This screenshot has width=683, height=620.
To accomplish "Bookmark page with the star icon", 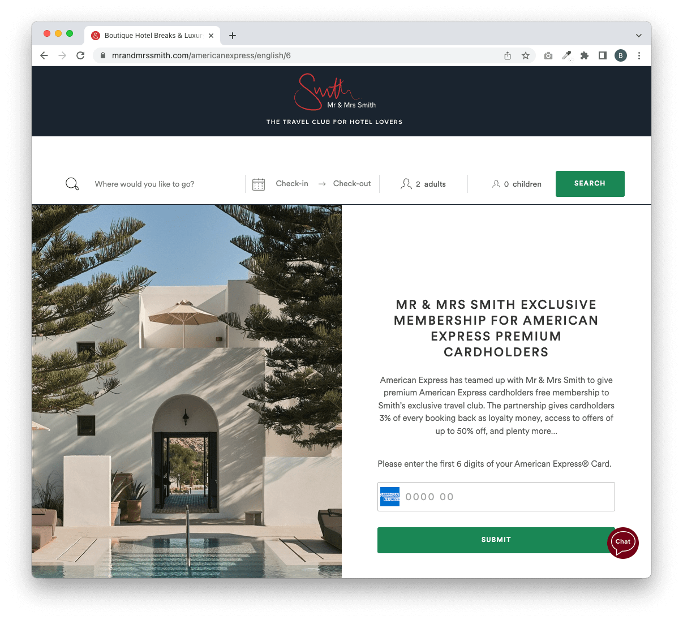I will [x=526, y=55].
